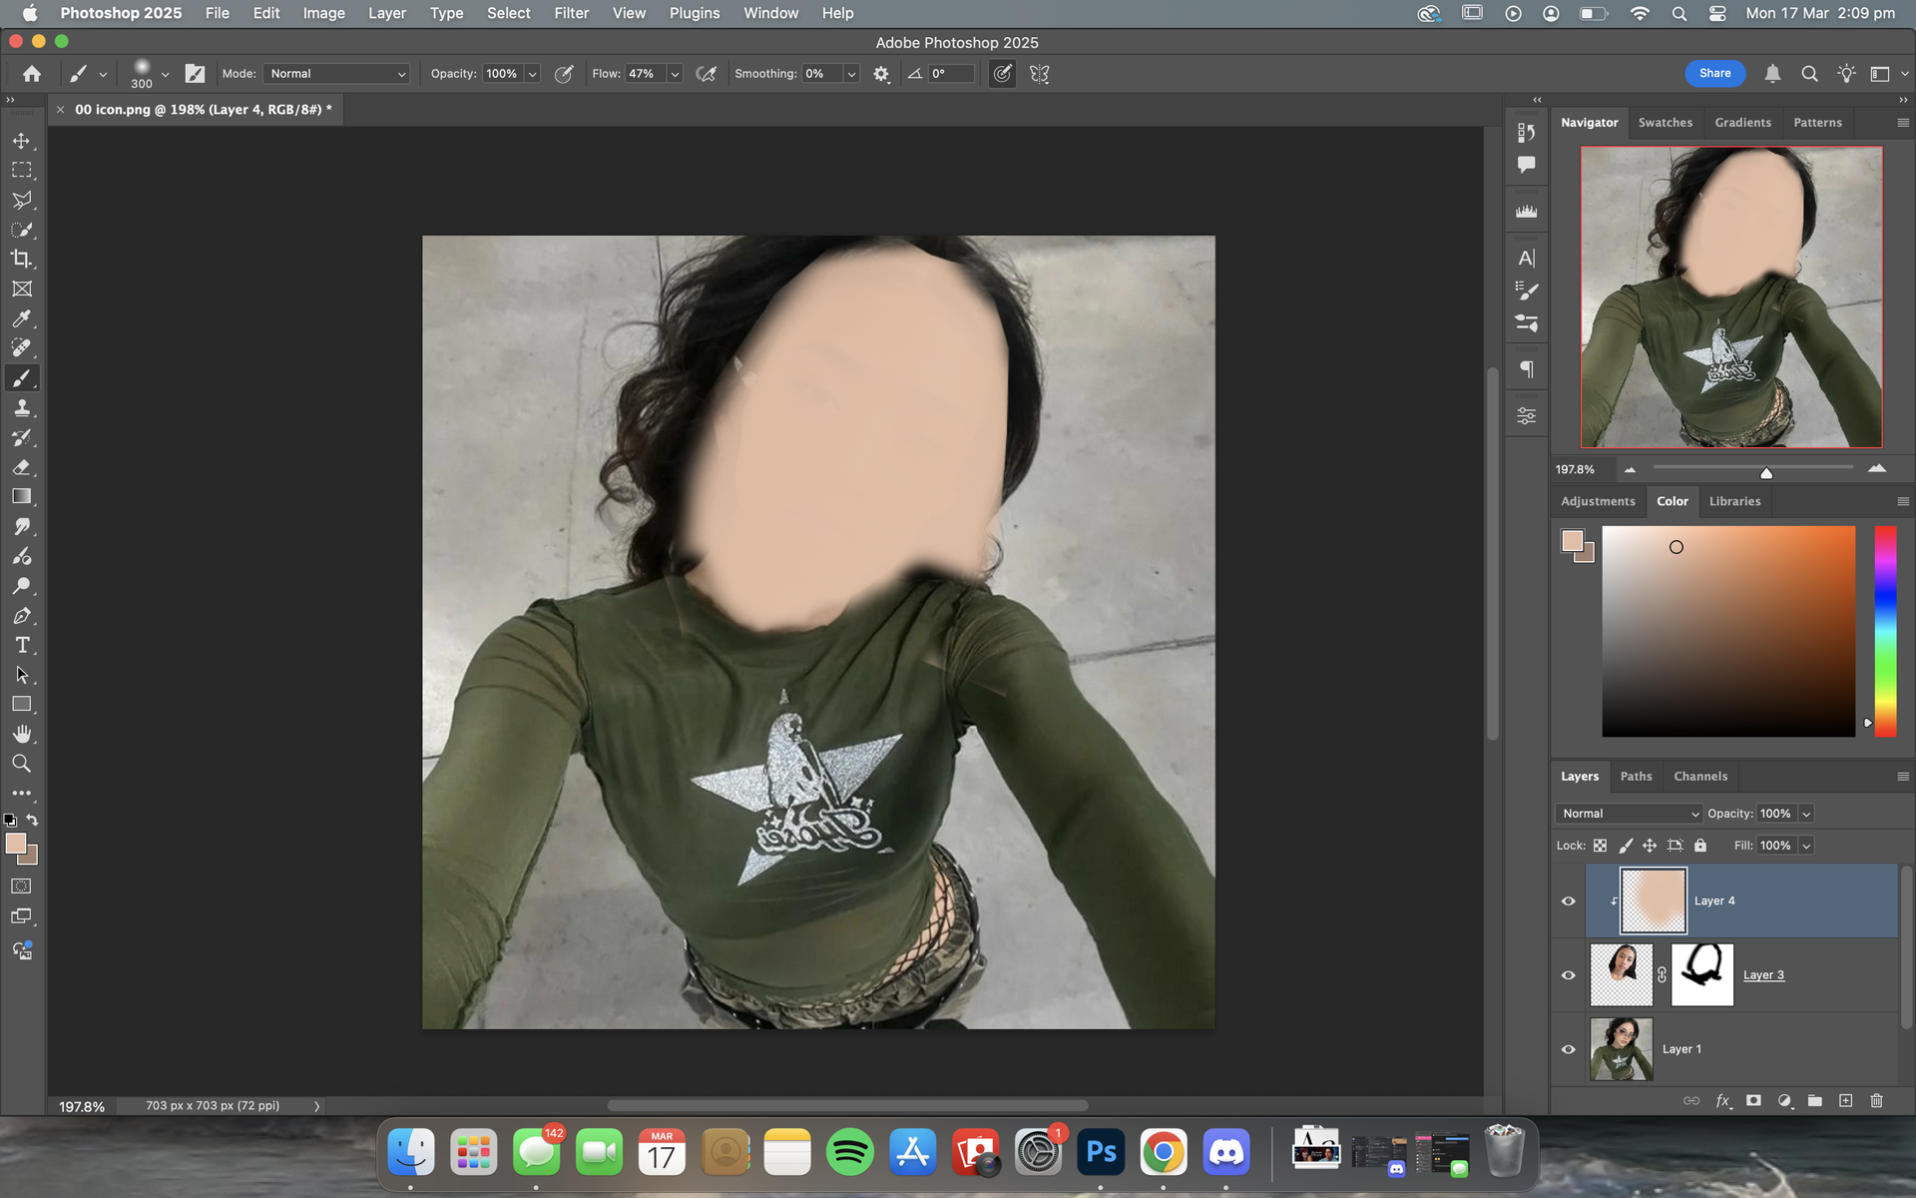Expand the brush Flow value dropdown
The width and height of the screenshot is (1916, 1198).
pyautogui.click(x=675, y=74)
